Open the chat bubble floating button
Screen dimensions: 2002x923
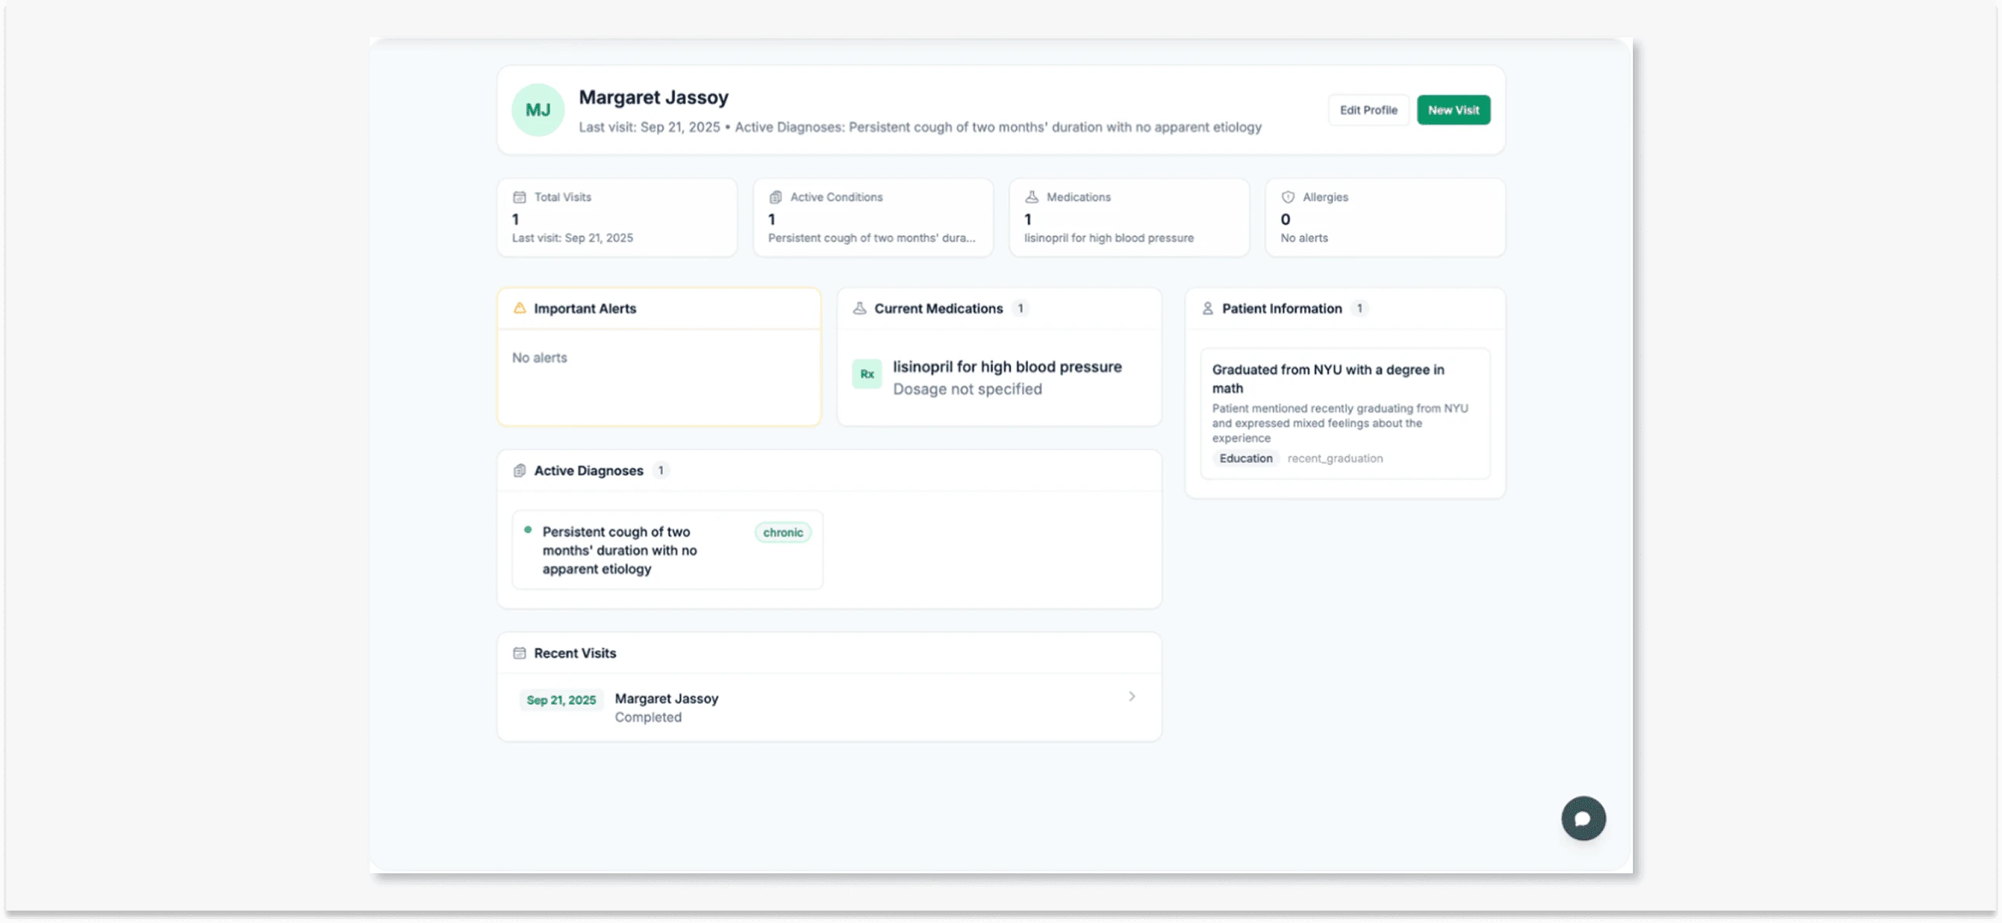[x=1583, y=818]
